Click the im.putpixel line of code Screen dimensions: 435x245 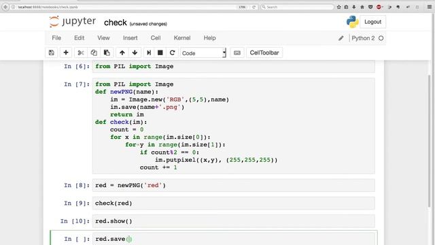pyautogui.click(x=216, y=160)
